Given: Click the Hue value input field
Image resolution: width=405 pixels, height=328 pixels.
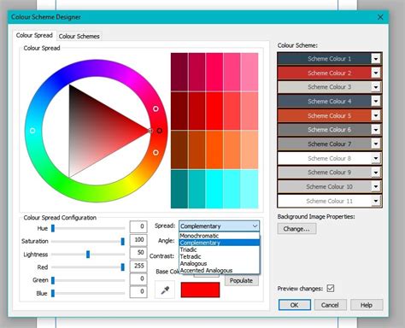Looking at the screenshot, I should click(x=138, y=226).
